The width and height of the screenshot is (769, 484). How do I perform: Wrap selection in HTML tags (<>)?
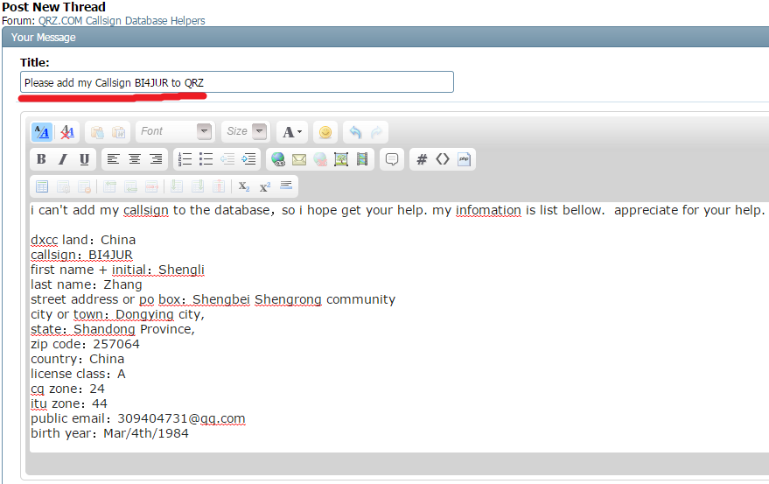[443, 159]
